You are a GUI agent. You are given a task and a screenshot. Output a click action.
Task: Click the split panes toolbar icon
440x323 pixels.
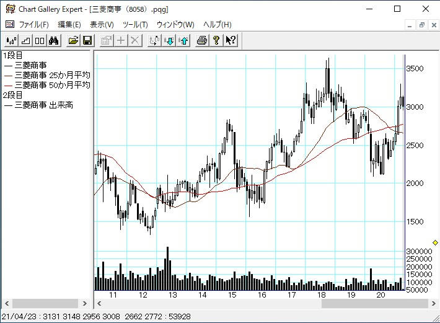39,41
